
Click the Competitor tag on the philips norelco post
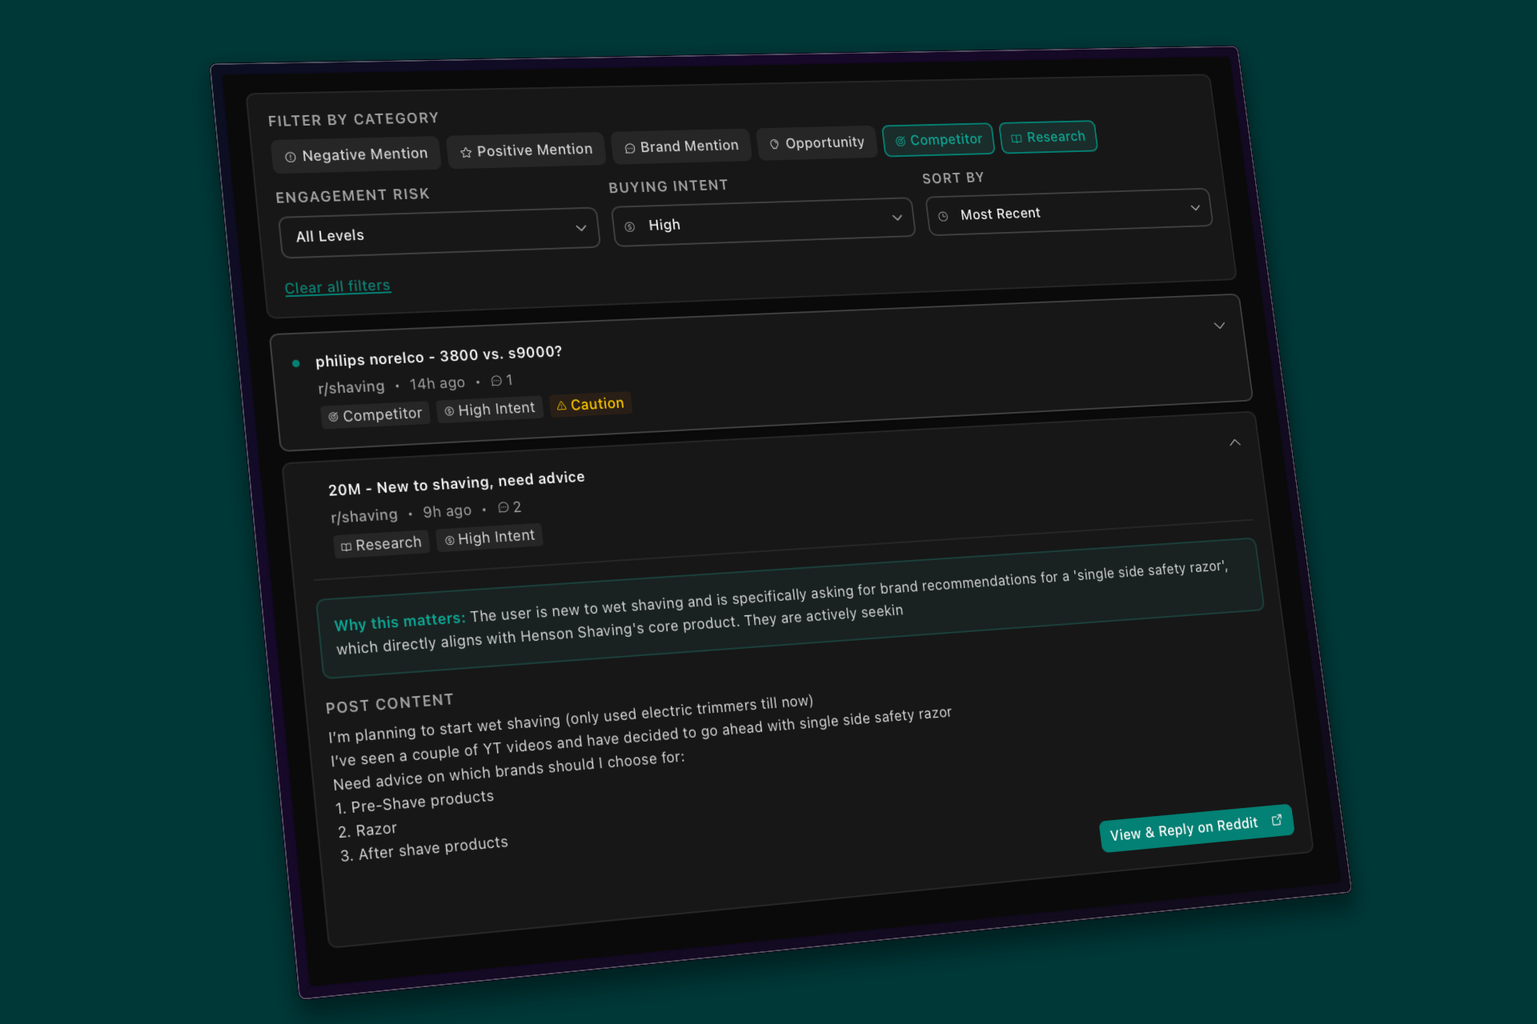coord(375,414)
